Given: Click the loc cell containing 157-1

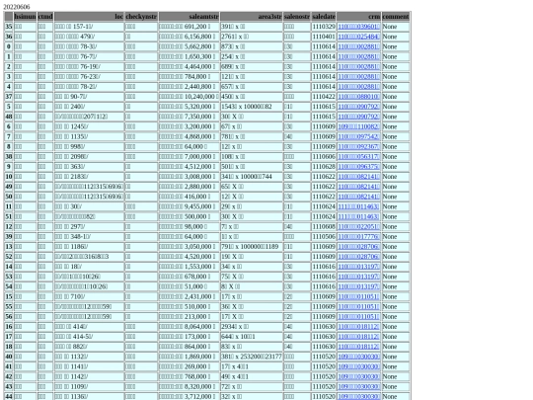Looking at the screenshot, I should pyautogui.click(x=89, y=27).
